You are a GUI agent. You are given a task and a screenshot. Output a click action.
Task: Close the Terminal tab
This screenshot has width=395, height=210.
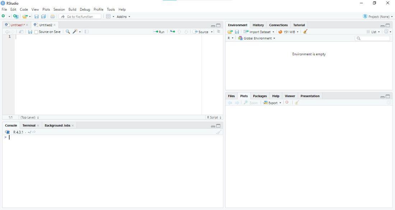pos(38,125)
